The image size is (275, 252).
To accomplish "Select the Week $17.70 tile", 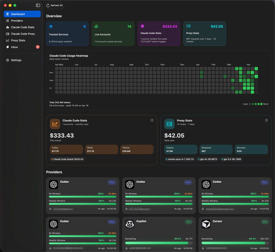I will [x=102, y=149].
